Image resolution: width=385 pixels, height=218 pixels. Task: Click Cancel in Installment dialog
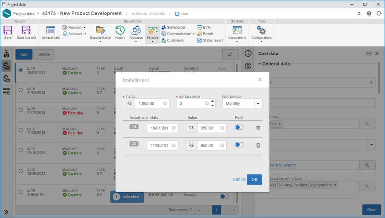(239, 179)
